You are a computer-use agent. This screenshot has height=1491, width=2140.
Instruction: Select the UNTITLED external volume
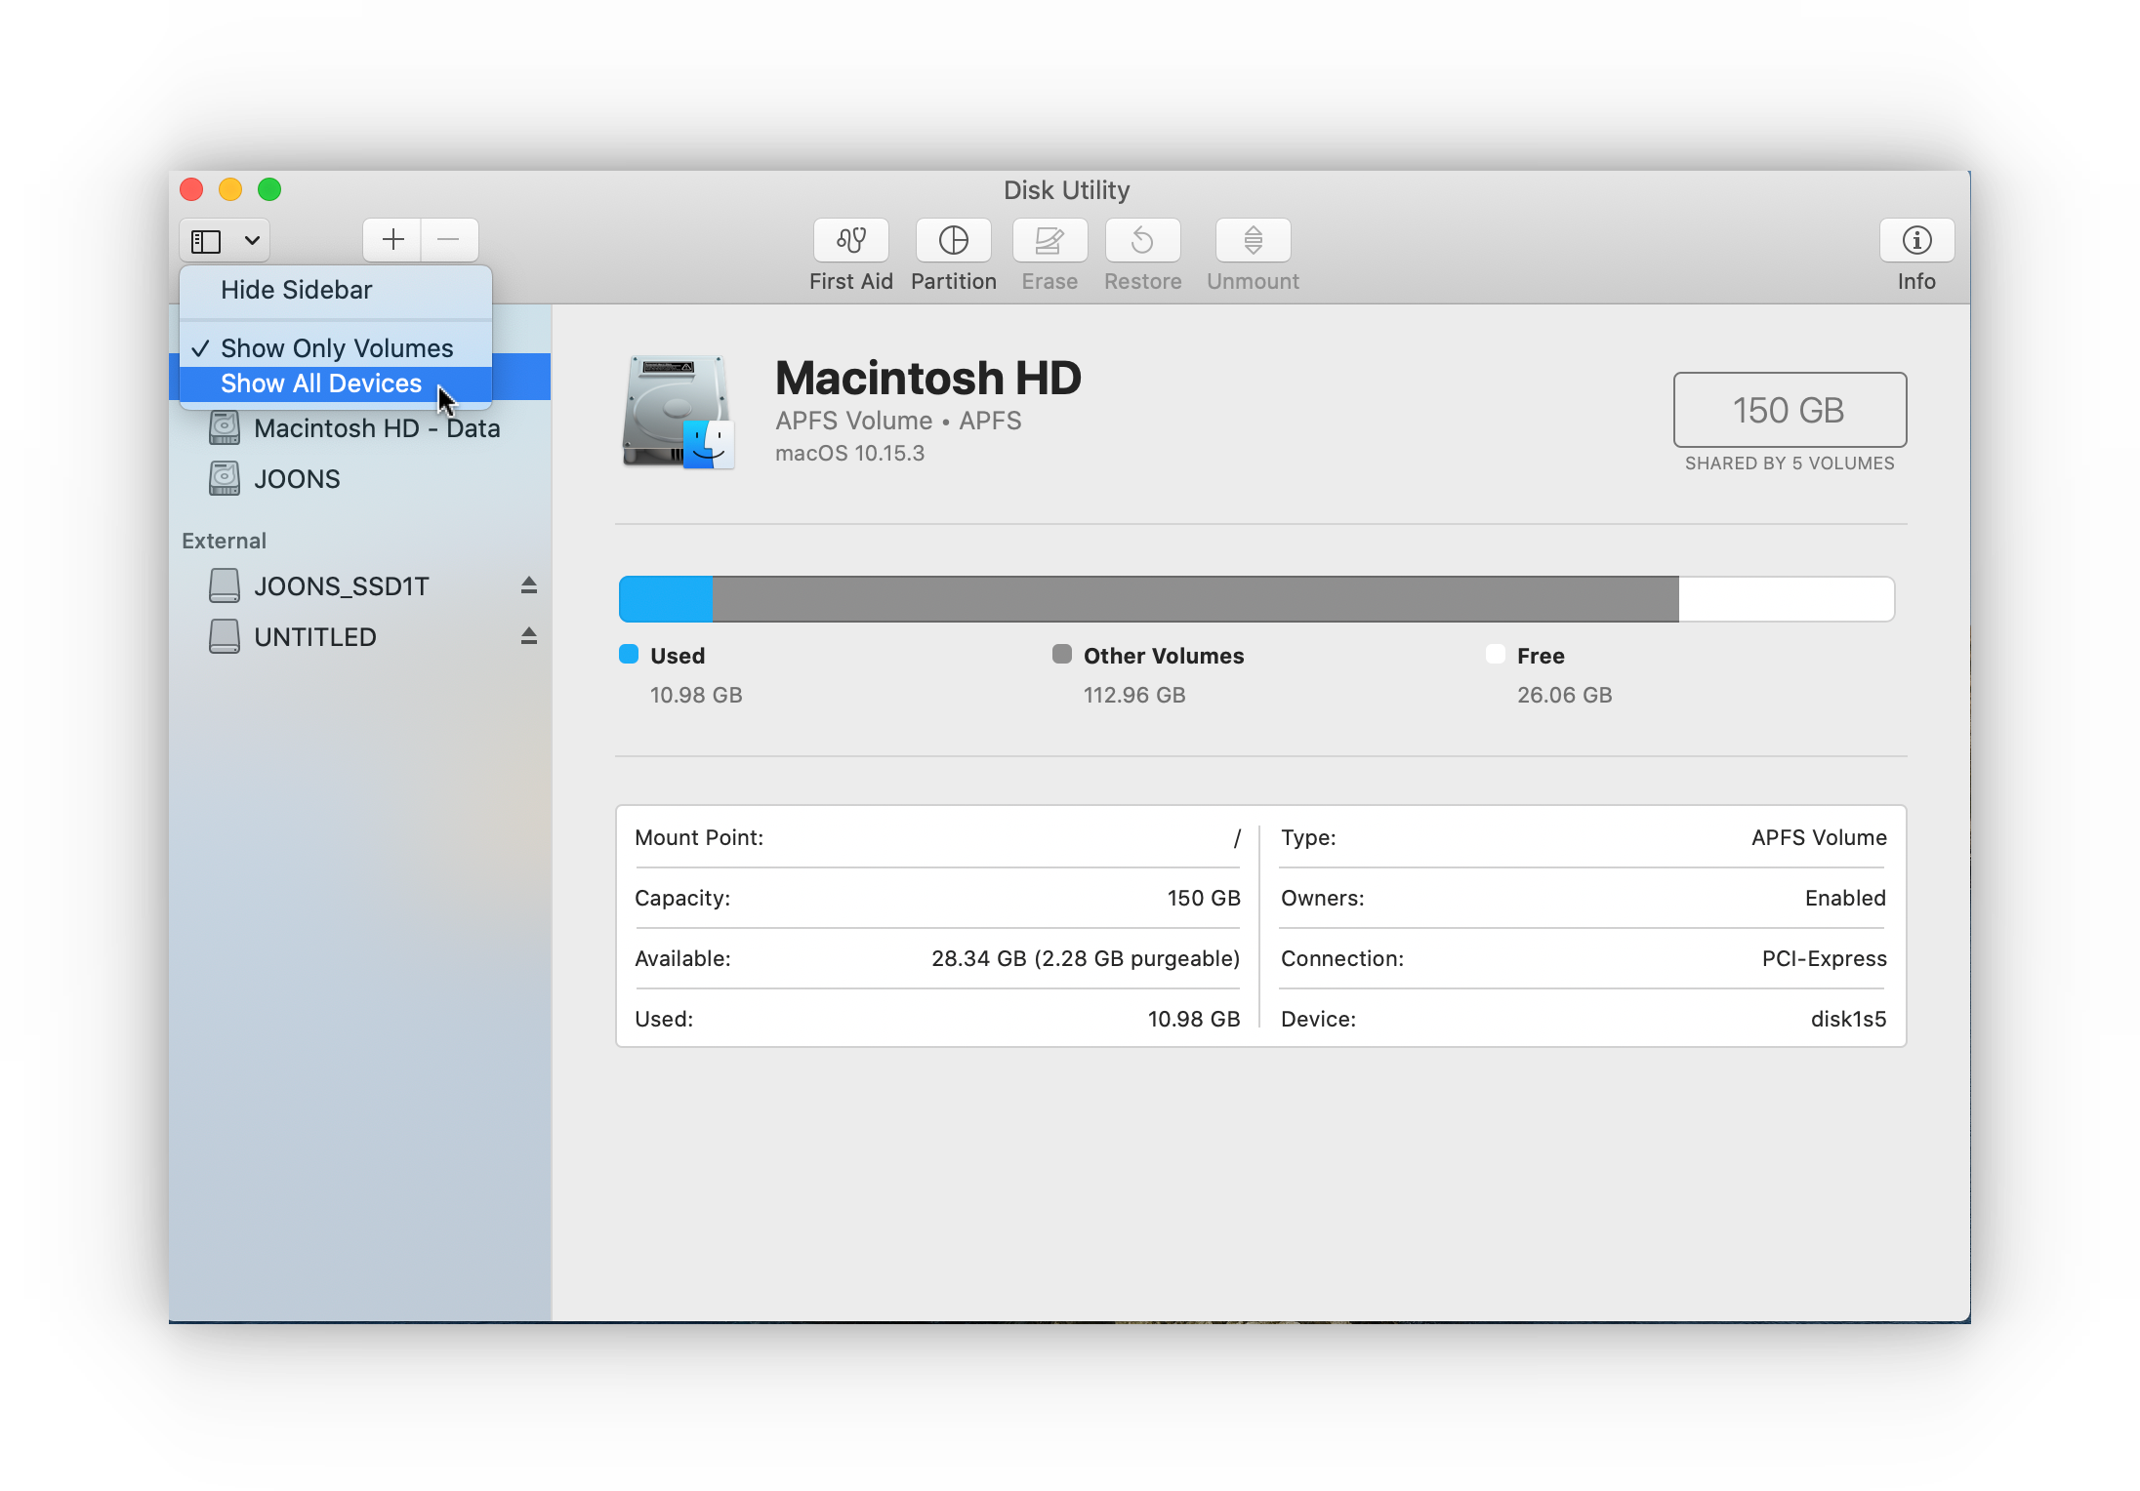[x=314, y=637]
